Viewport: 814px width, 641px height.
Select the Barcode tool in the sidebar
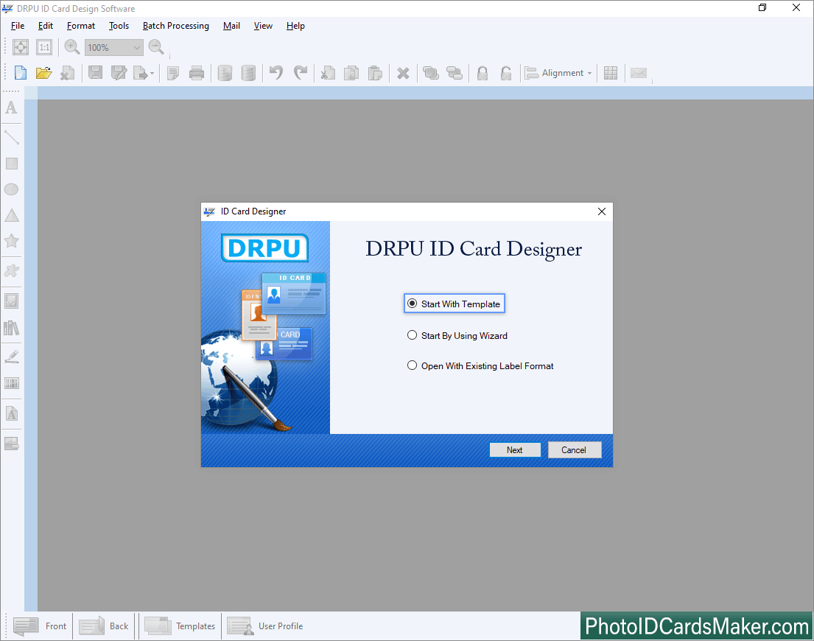(11, 383)
